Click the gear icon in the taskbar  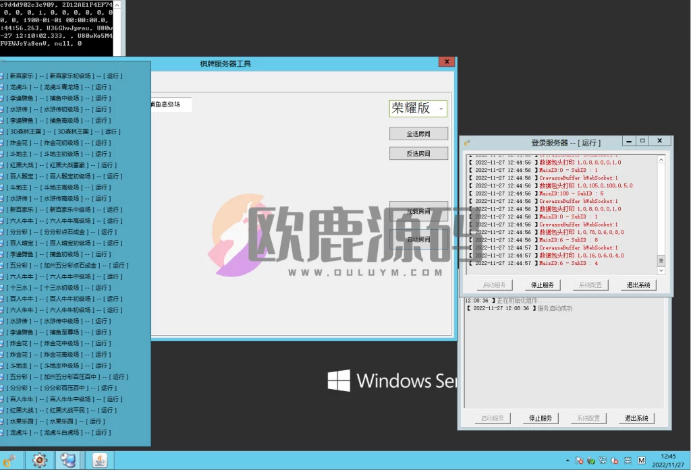39,460
